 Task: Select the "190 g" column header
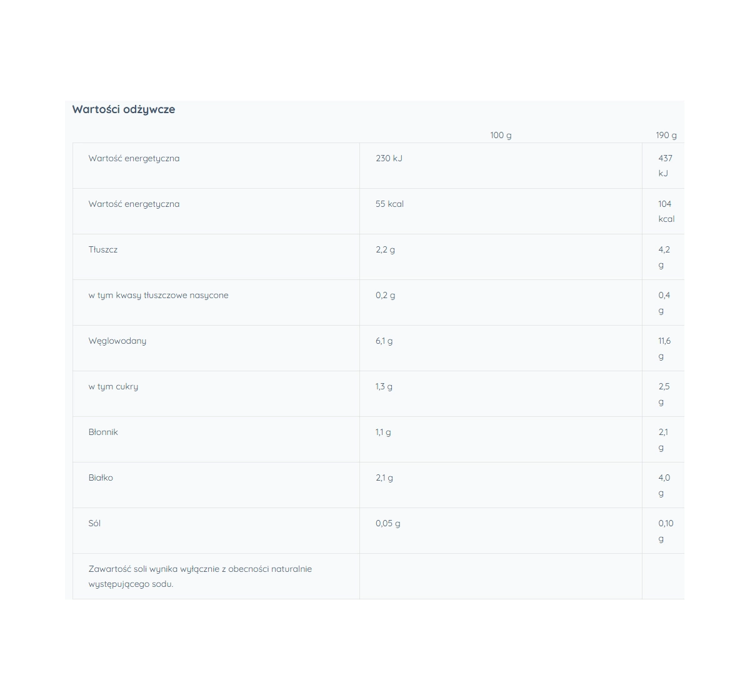666,135
